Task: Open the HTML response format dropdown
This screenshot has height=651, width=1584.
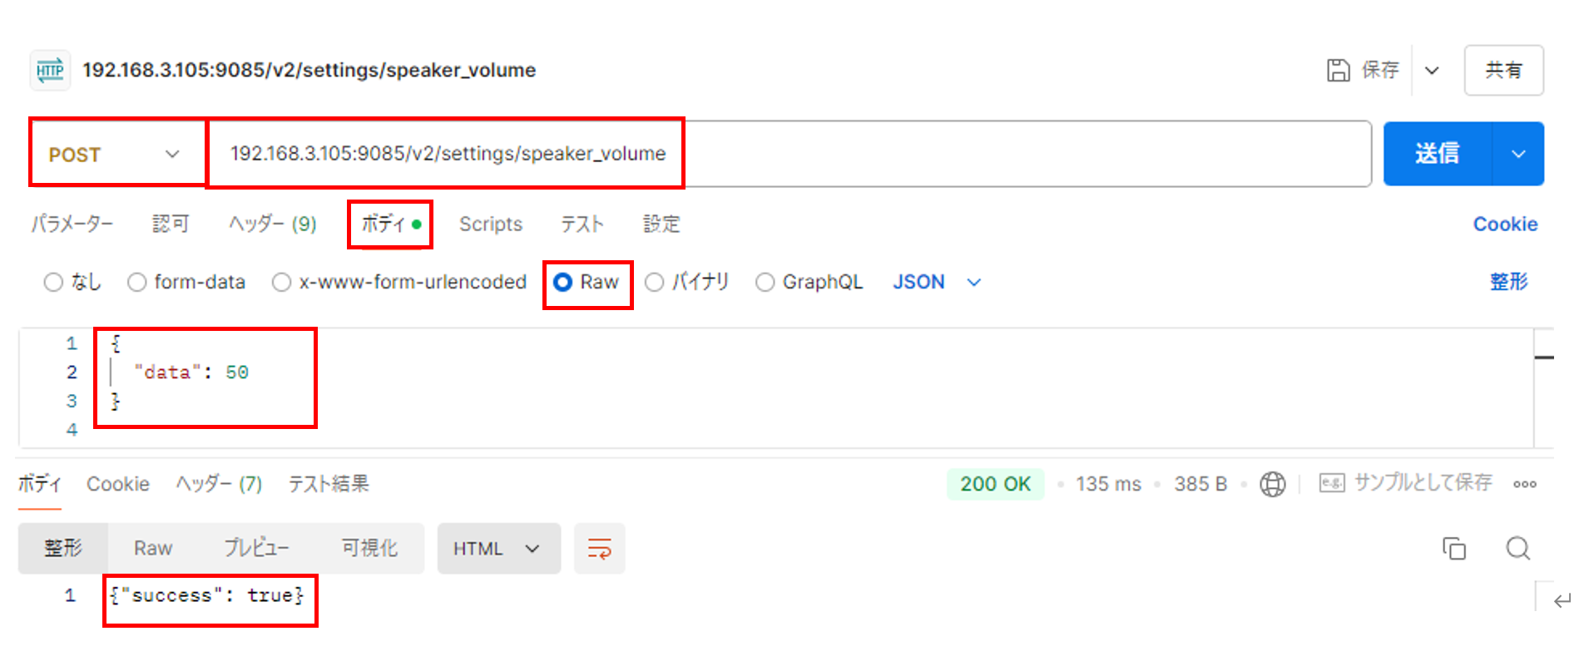Action: click(497, 549)
